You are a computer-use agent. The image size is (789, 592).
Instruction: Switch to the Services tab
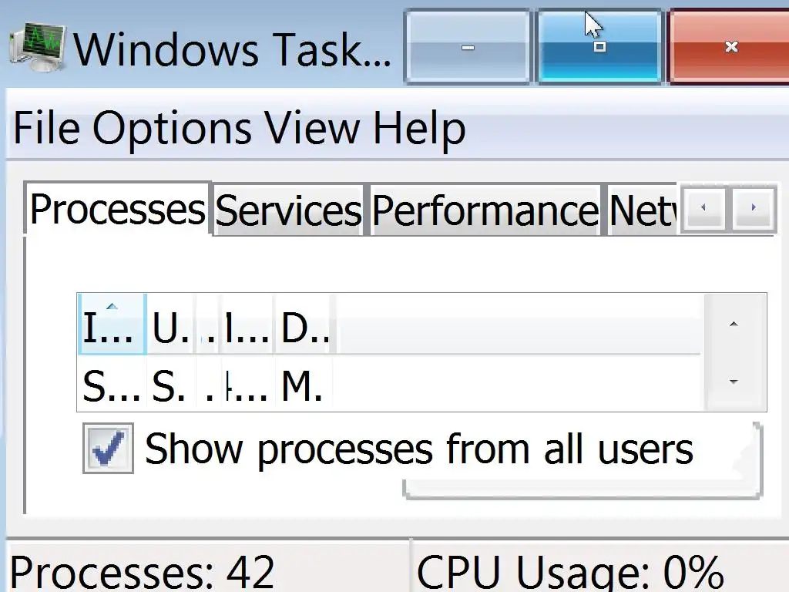coord(288,210)
